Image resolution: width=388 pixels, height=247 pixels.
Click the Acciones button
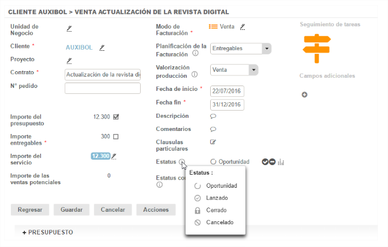coord(156,210)
